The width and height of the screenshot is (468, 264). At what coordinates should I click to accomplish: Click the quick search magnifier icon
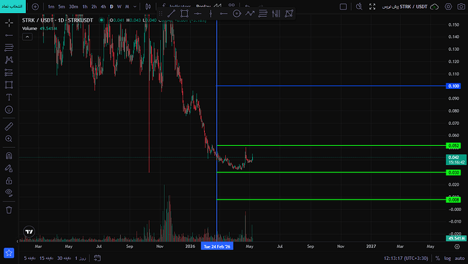coord(359,7)
